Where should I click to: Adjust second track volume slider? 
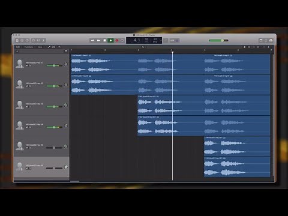point(54,86)
